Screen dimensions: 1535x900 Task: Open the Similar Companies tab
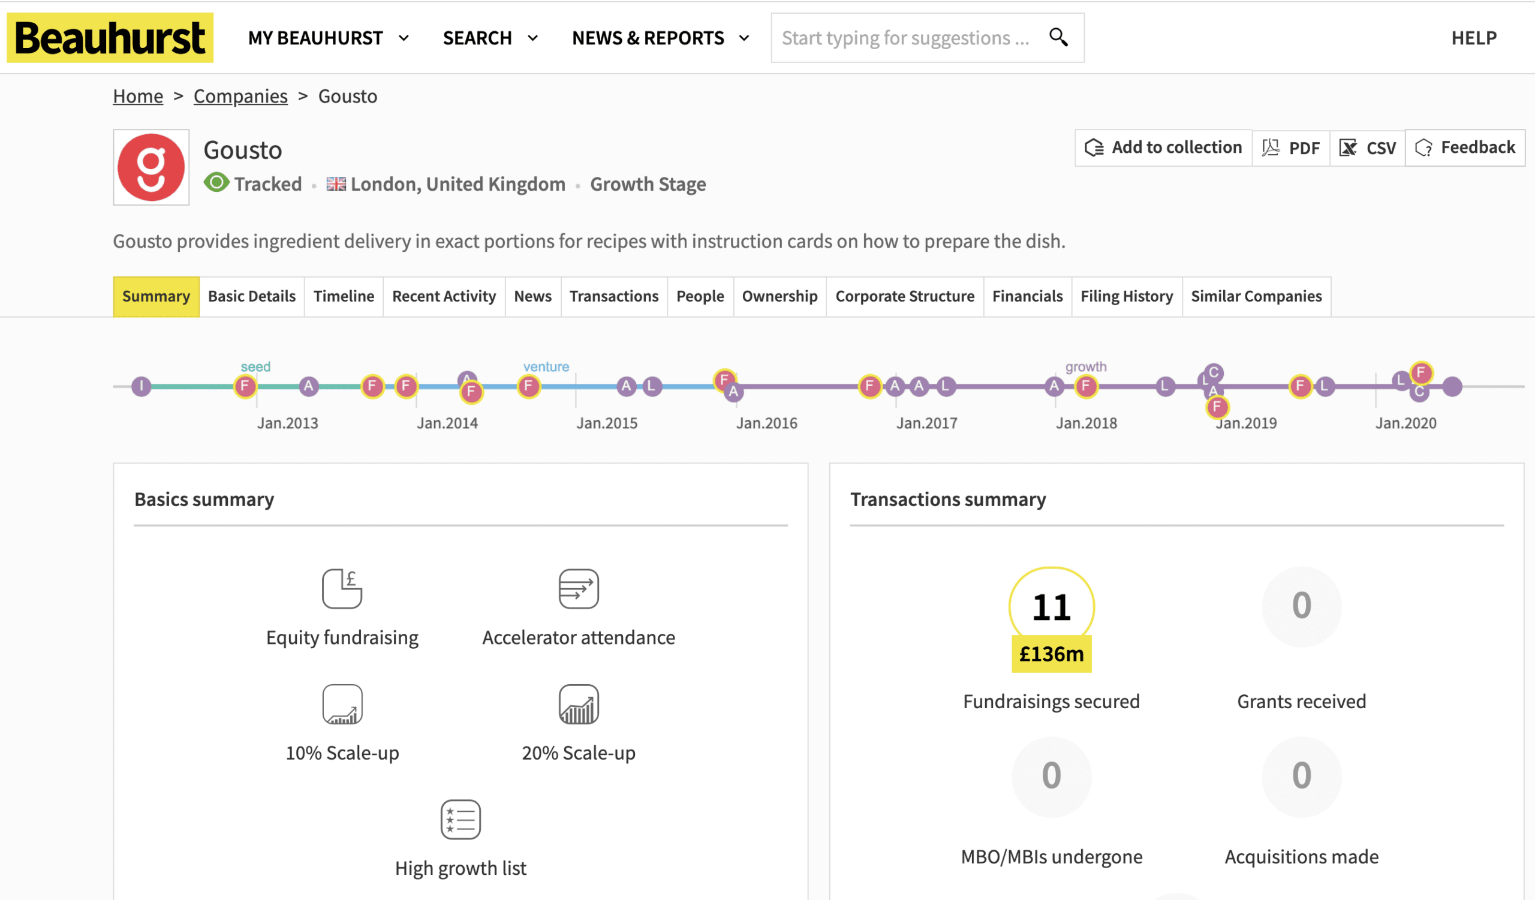(x=1256, y=297)
